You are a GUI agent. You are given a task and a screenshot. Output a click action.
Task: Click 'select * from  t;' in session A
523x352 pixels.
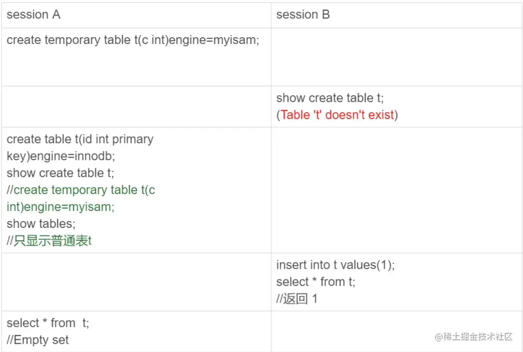pyautogui.click(x=47, y=323)
